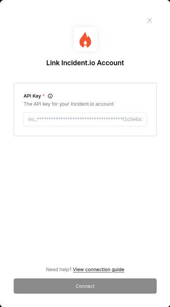Show the API Key info tooltip icon
The image size is (170, 307).
click(x=50, y=96)
